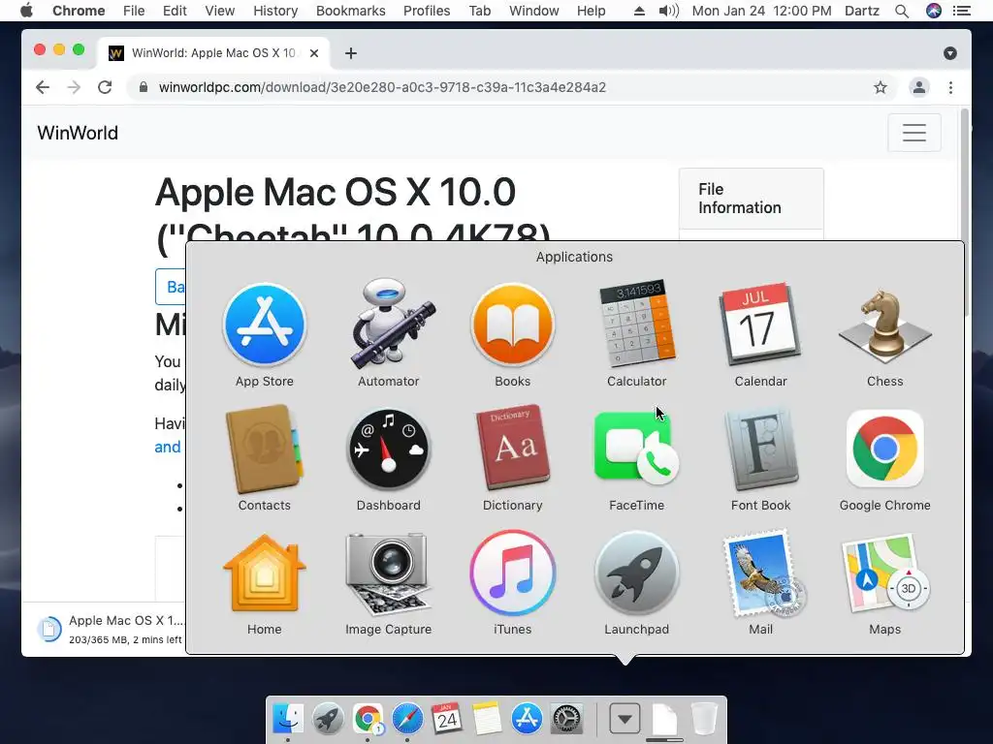Launch the Dictionary app

point(512,448)
